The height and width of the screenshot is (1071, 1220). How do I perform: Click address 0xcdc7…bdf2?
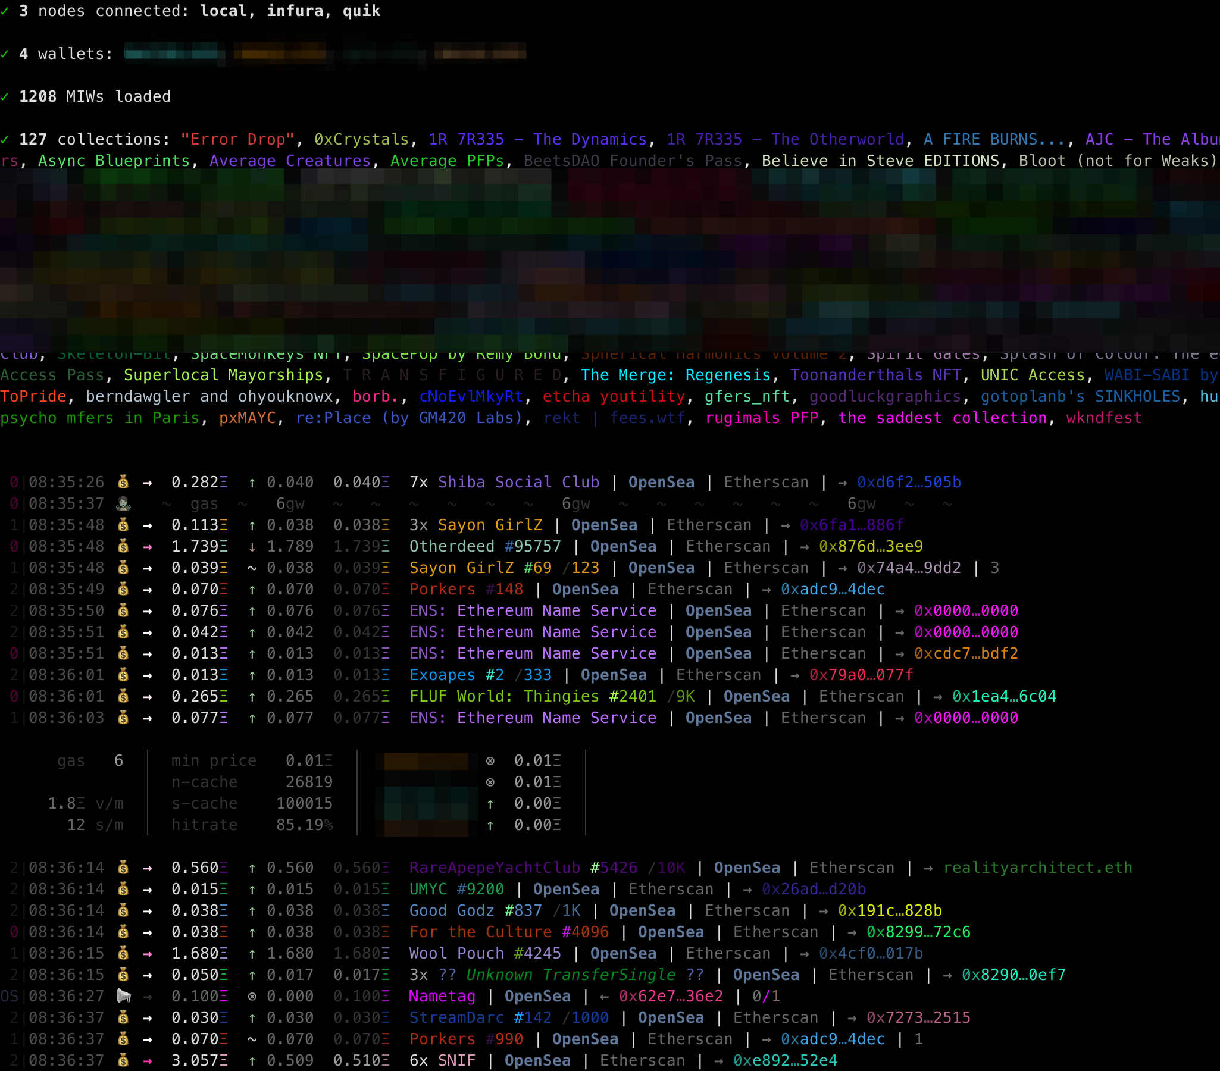966,653
